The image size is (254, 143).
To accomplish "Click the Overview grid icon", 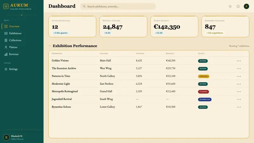I will 6,26.
